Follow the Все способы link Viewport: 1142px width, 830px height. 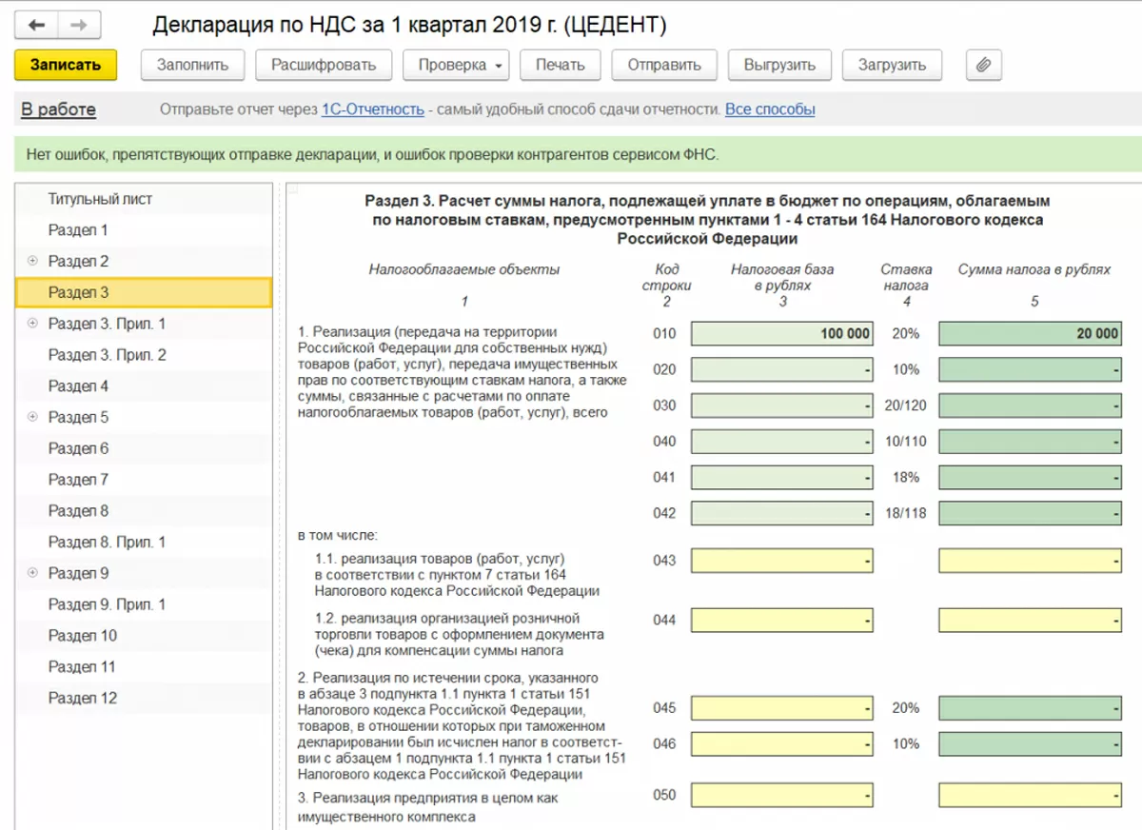(770, 109)
